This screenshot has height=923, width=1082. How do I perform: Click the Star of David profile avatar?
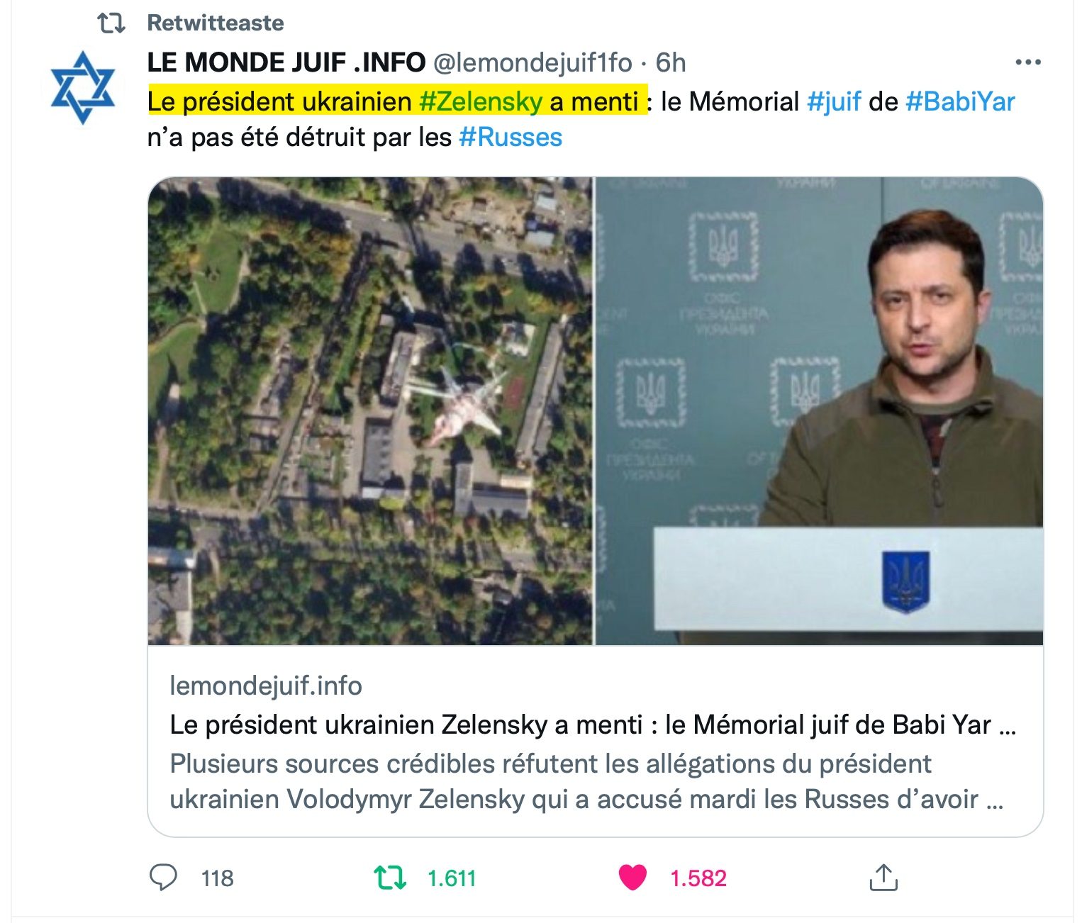[x=83, y=87]
